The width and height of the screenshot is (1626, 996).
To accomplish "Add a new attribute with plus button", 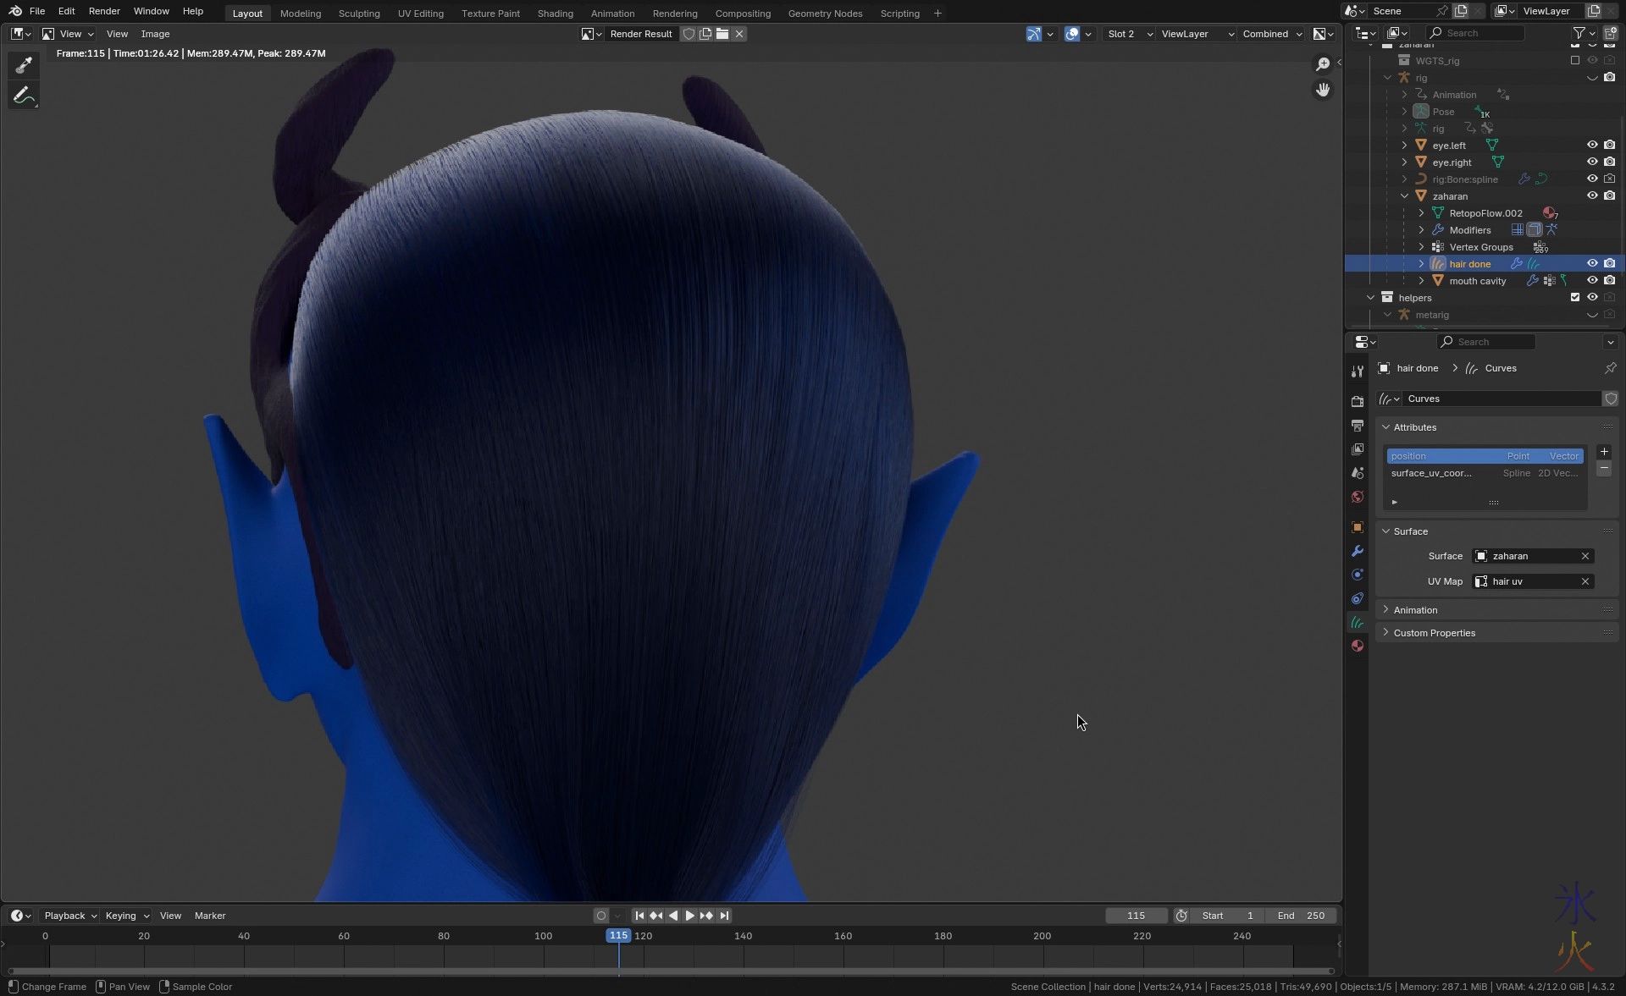I will [1604, 452].
